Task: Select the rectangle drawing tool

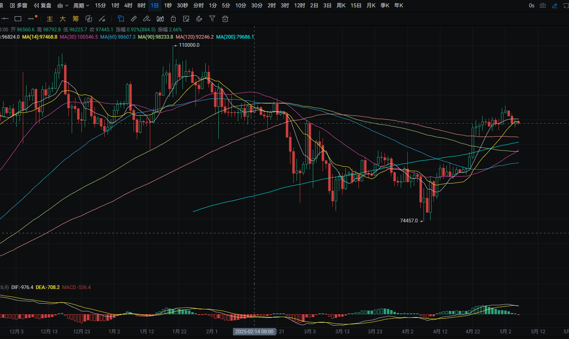Action: 18,19
